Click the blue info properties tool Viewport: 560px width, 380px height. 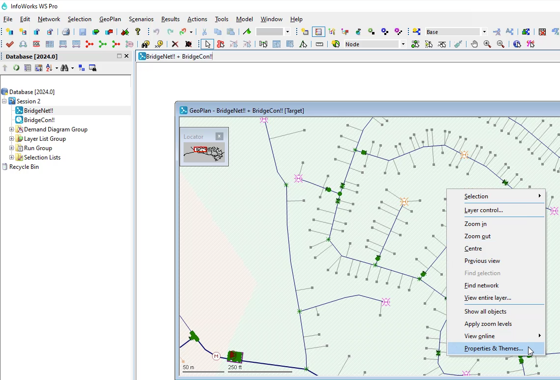pos(517,44)
